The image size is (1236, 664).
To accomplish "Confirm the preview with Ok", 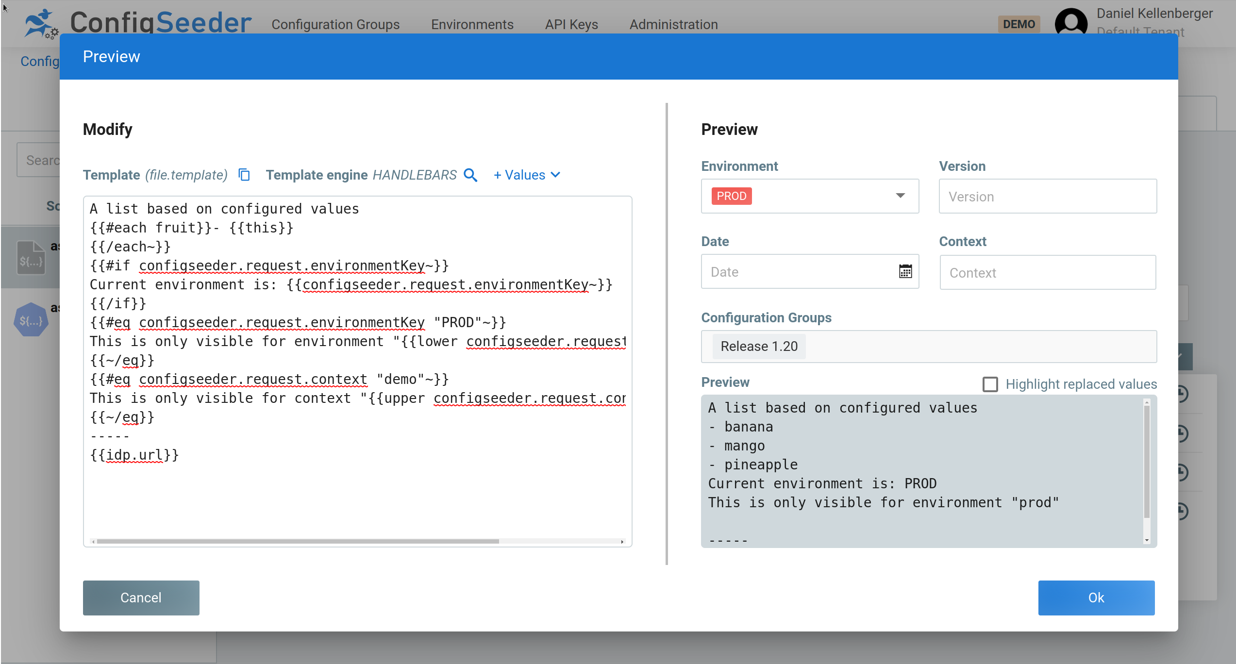I will [x=1096, y=598].
